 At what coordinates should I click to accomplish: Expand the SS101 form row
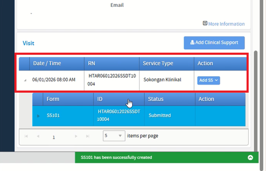pos(38,116)
